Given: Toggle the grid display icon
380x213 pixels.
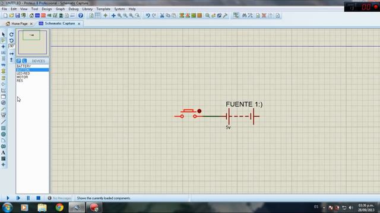Looking at the screenshot, I should (x=97, y=15).
